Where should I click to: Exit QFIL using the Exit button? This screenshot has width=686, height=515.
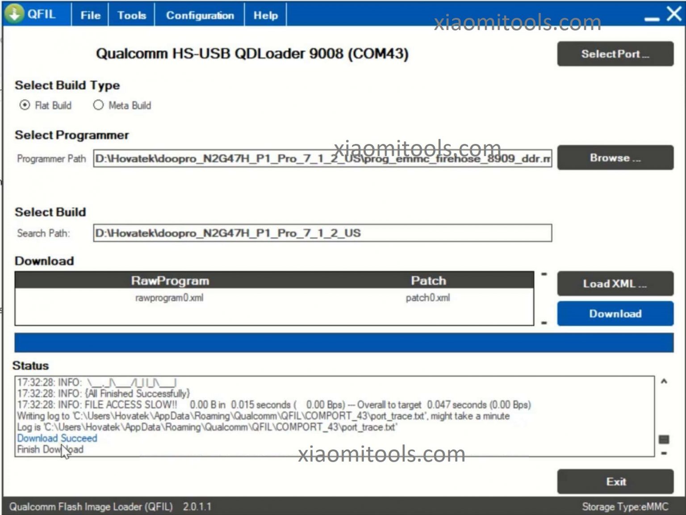click(x=615, y=481)
